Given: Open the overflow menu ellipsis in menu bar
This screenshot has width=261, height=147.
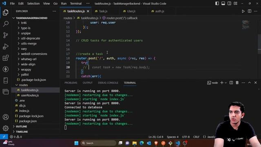Looking at the screenshot, I should coord(88,4).
